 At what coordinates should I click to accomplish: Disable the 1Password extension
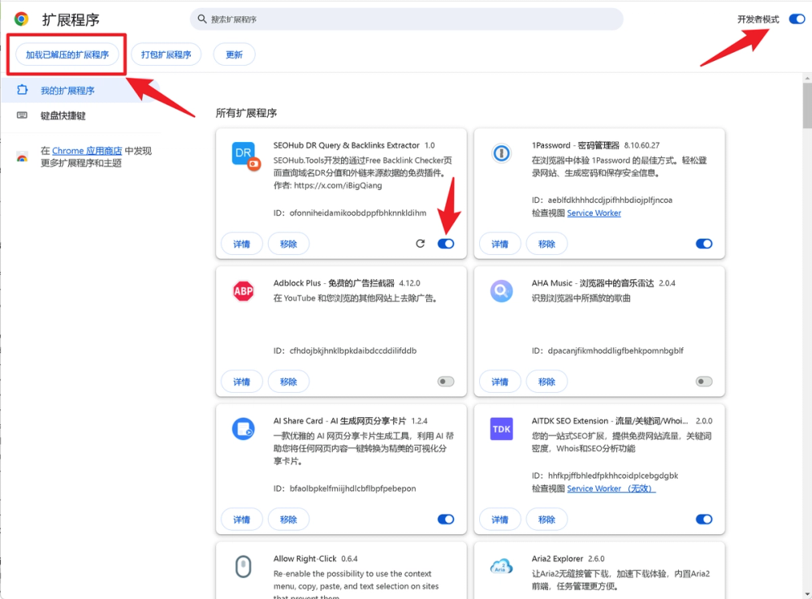pos(704,243)
